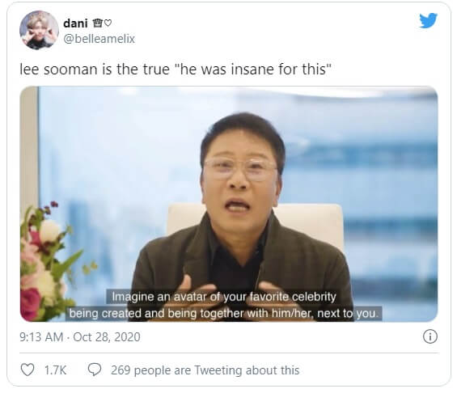This screenshot has height=393, width=457.
Task: Visit the @belleamelix handle link
Action: click(99, 39)
